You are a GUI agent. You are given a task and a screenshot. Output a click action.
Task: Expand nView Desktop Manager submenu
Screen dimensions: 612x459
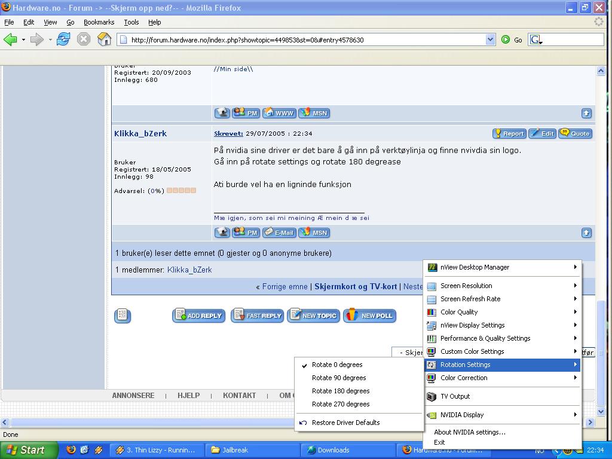pos(503,267)
